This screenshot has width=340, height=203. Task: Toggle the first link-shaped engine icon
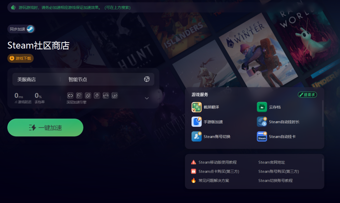(70, 96)
